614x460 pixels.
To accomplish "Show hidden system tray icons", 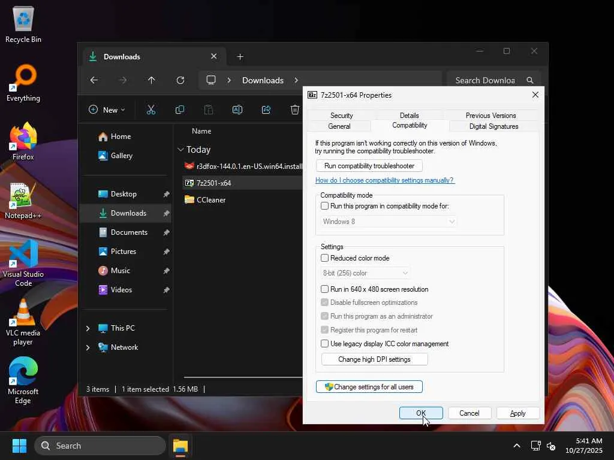I will pos(517,446).
